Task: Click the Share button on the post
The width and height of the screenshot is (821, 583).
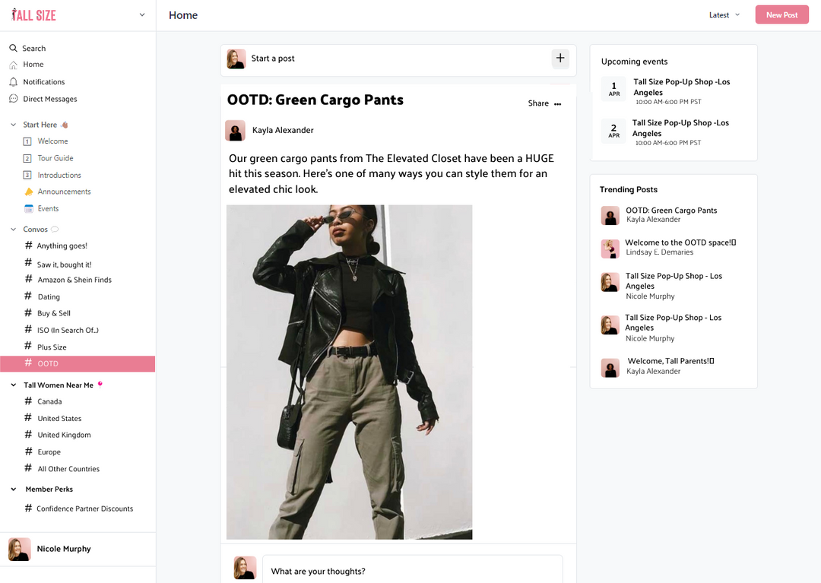Action: pos(538,103)
